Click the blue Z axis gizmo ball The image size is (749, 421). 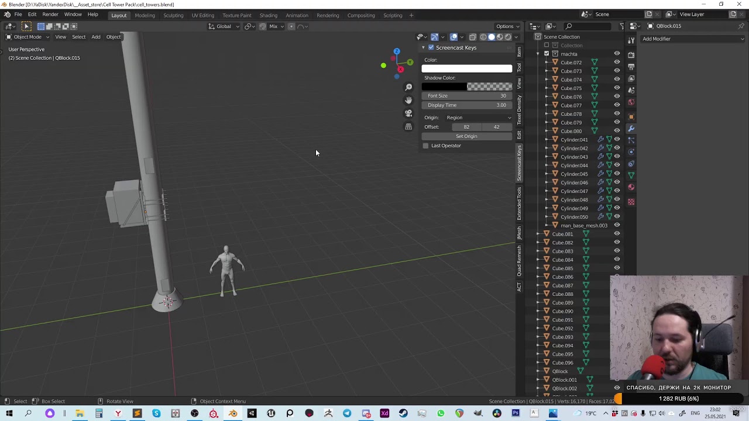[397, 51]
